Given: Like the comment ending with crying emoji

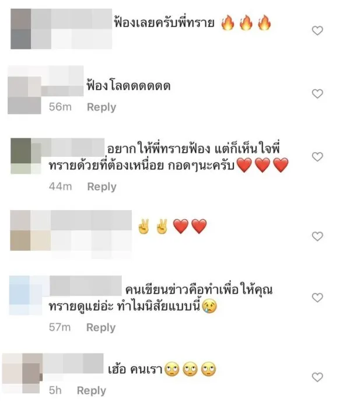Looking at the screenshot, I should (x=317, y=297).
